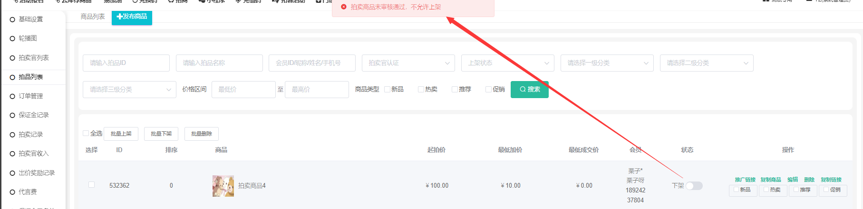Open the 拍卖官认证 dropdown
The height and width of the screenshot is (209, 863).
(x=408, y=63)
